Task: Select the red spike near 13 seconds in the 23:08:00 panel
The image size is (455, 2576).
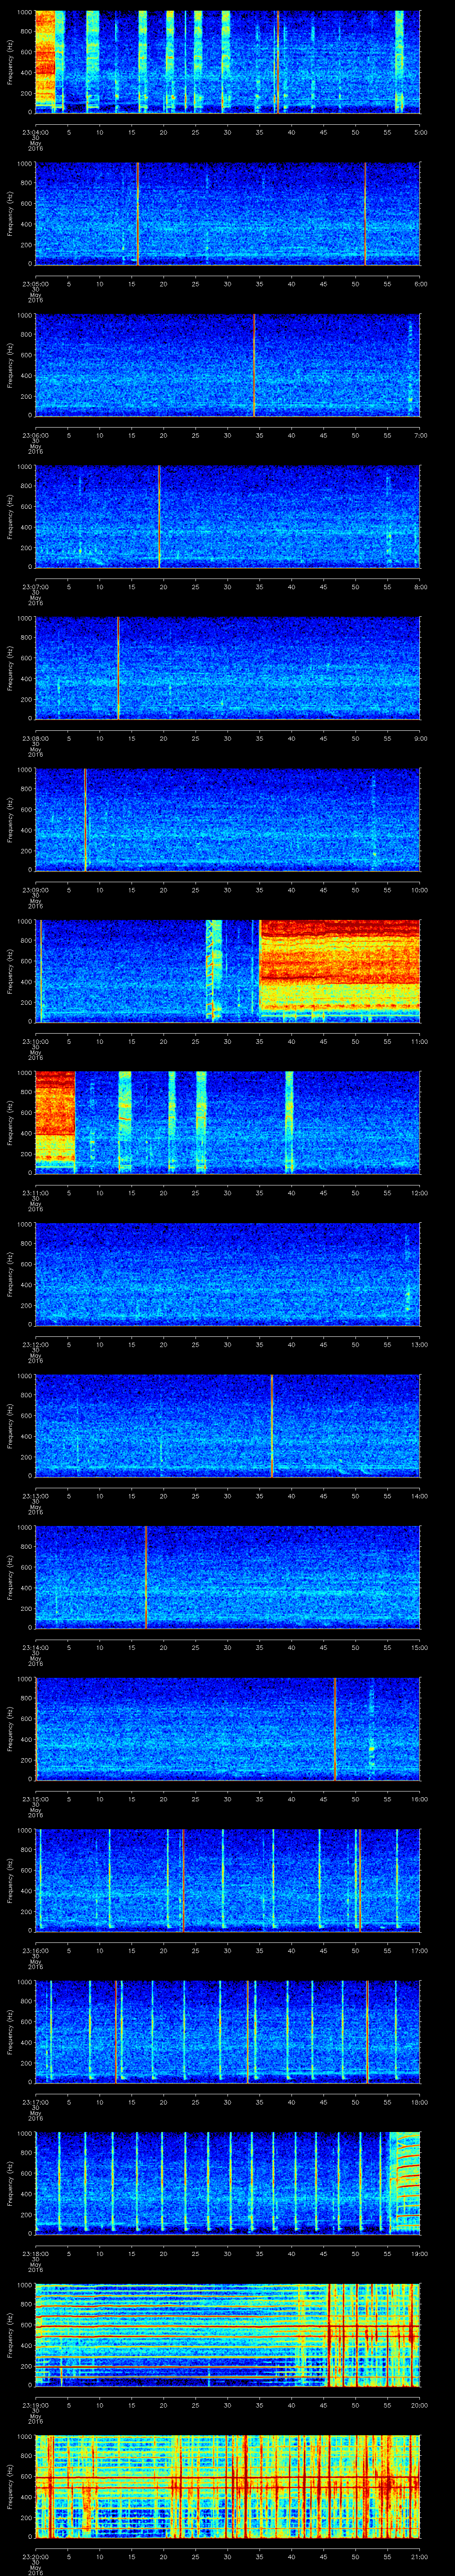Action: [x=118, y=668]
